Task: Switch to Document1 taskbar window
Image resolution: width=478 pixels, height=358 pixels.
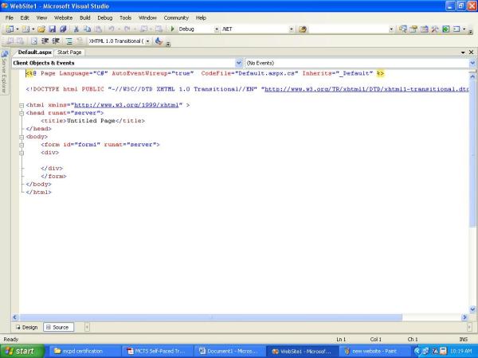Action: (229, 352)
